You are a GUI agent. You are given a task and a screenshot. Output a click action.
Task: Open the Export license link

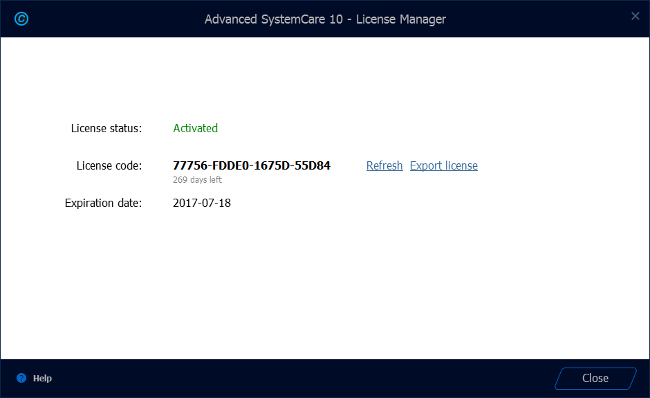click(x=443, y=165)
